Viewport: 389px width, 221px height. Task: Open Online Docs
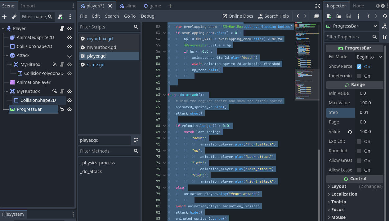238,16
